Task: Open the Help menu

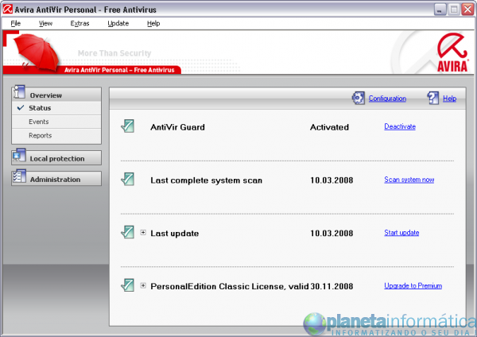Action: coord(153,23)
